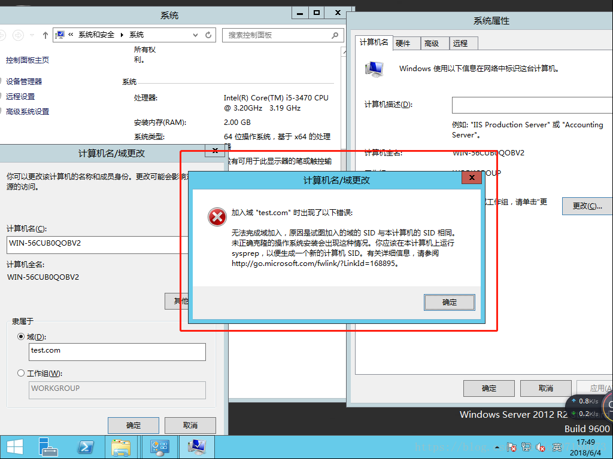The width and height of the screenshot is (613, 459).
Task: Click 取消 in the System Properties window
Action: [x=546, y=388]
